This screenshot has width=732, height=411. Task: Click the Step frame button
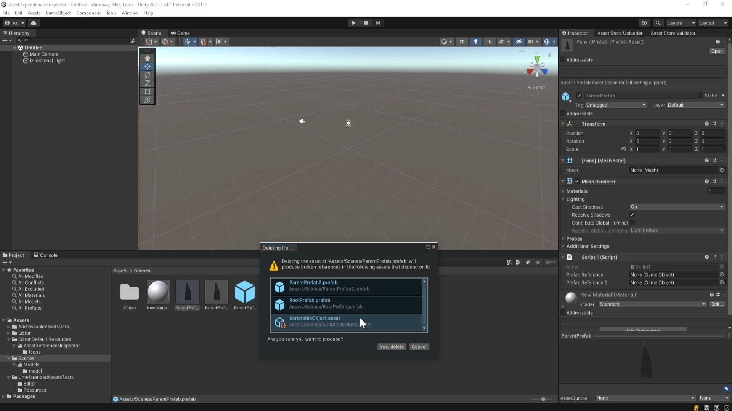coord(378,23)
